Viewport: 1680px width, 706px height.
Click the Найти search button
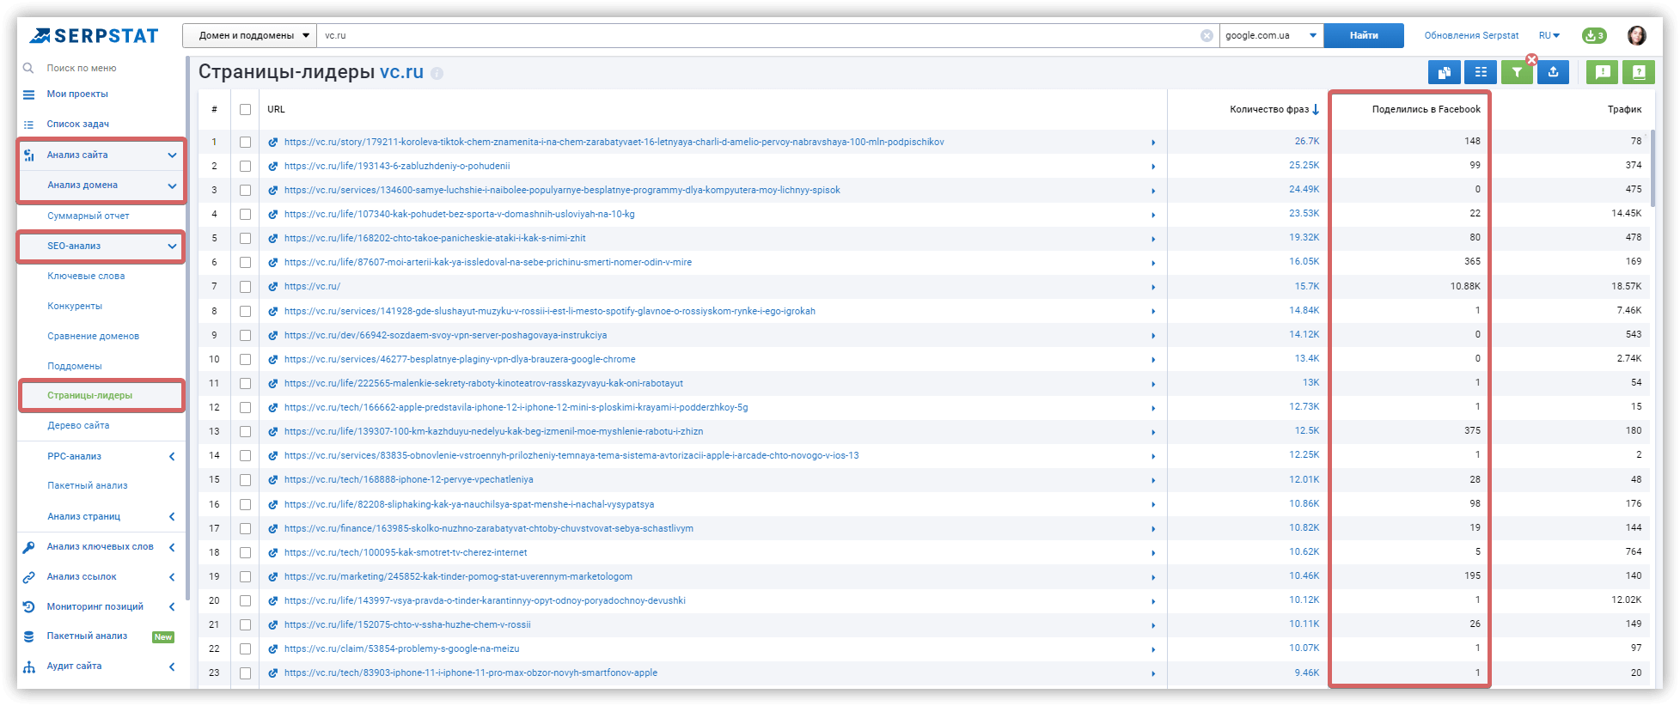click(x=1364, y=35)
